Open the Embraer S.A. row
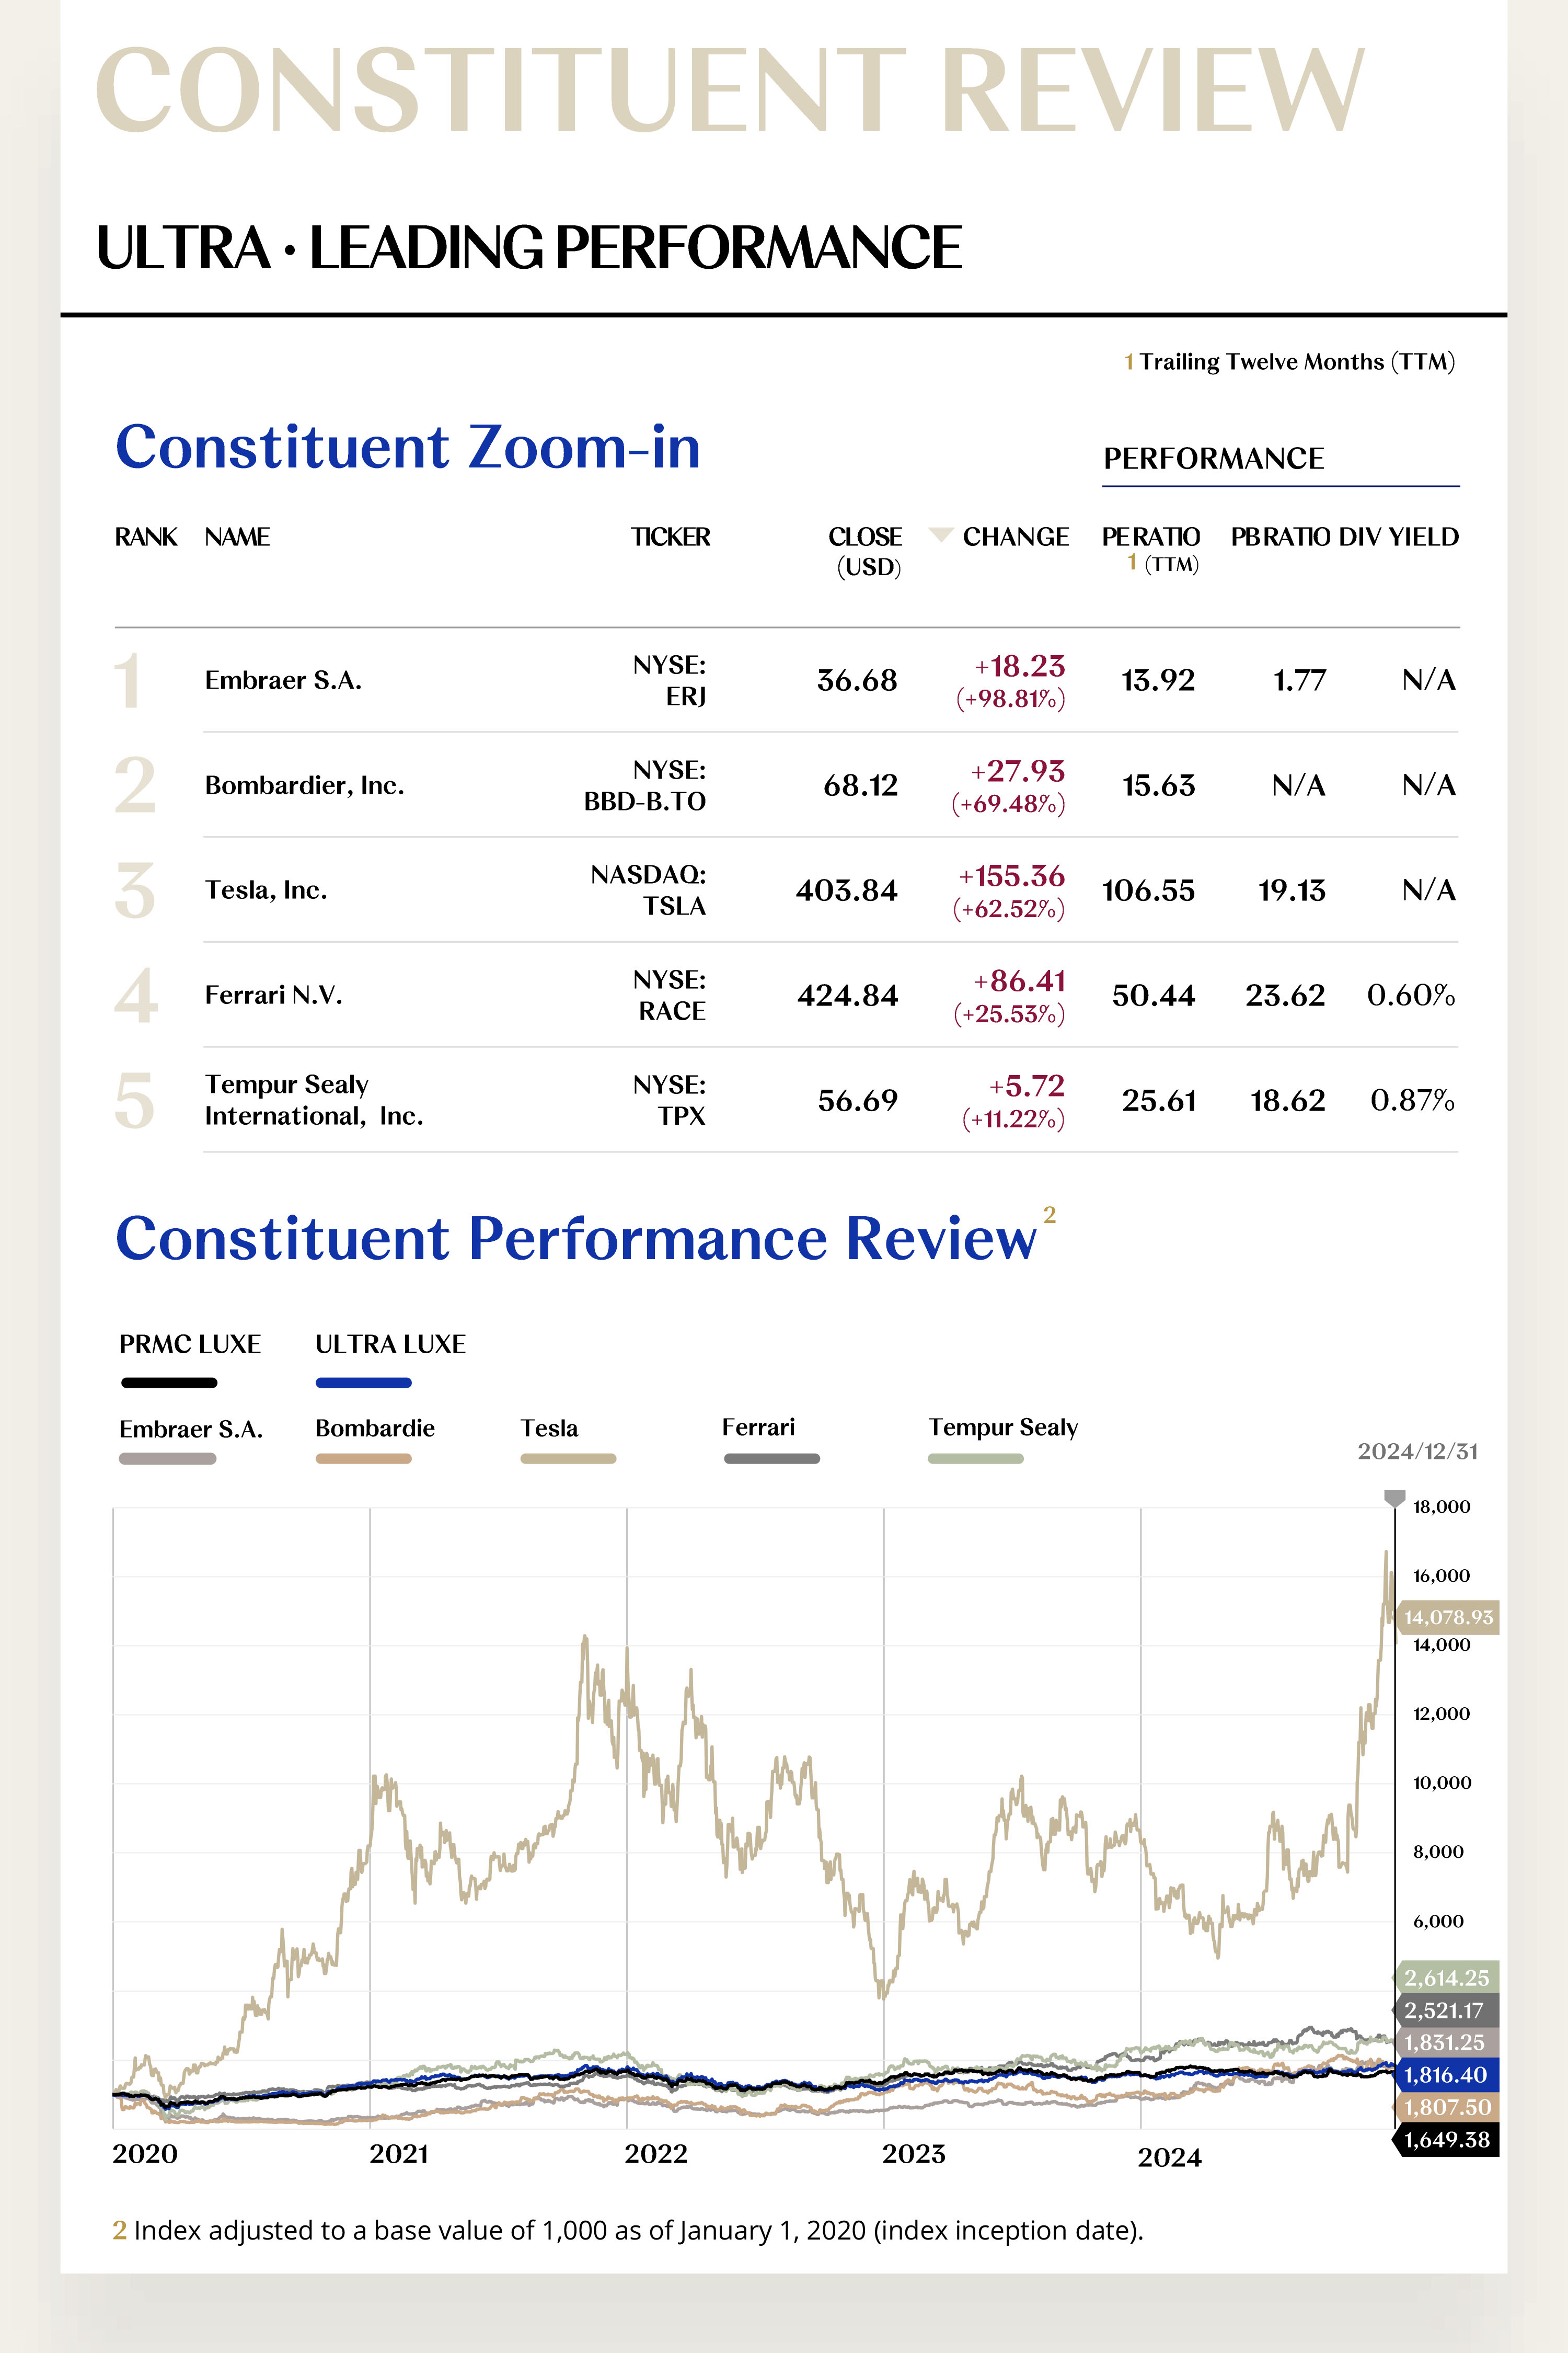This screenshot has height=2353, width=1568. point(283,680)
